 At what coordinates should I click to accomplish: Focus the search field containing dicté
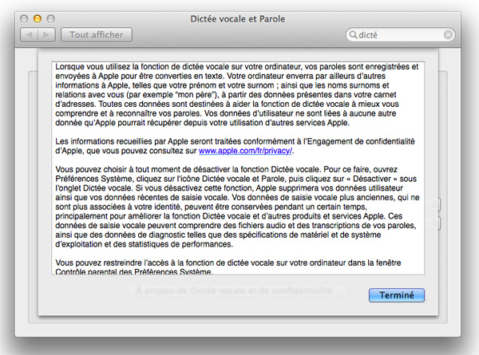tap(400, 35)
